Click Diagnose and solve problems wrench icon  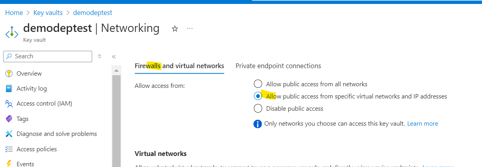coord(9,134)
